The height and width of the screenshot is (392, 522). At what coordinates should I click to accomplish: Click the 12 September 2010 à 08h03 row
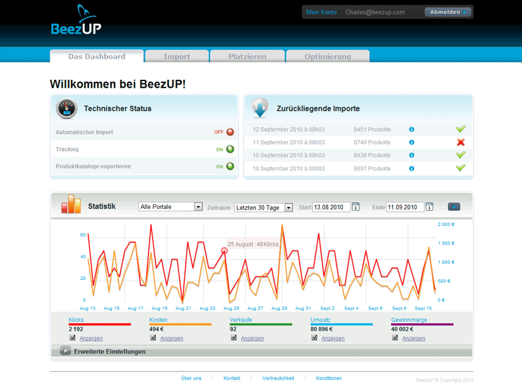[x=359, y=129]
